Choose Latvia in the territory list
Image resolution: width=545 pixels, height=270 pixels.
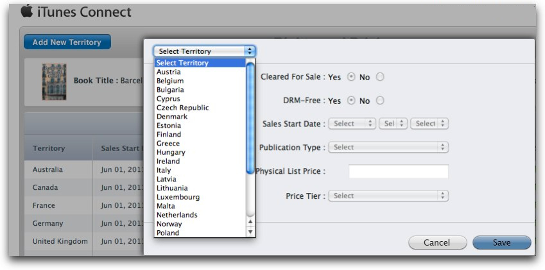pyautogui.click(x=200, y=179)
